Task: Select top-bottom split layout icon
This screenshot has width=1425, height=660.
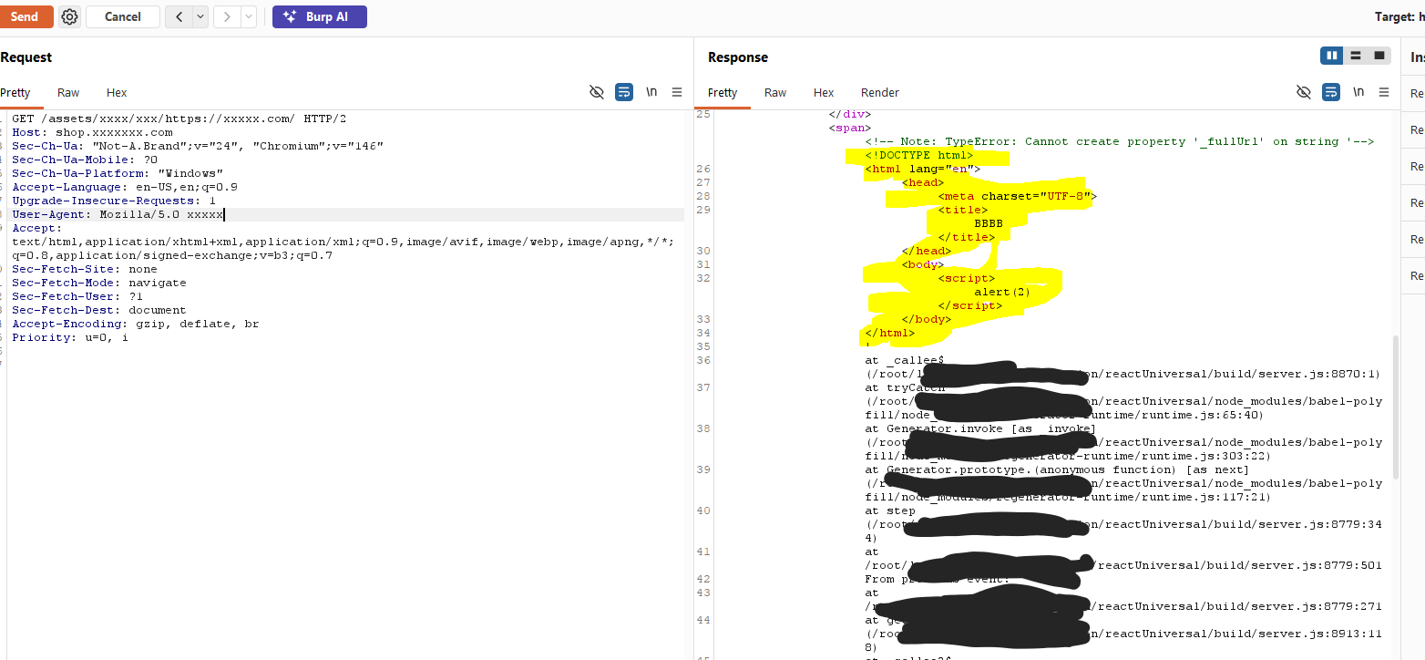Action: click(1356, 56)
